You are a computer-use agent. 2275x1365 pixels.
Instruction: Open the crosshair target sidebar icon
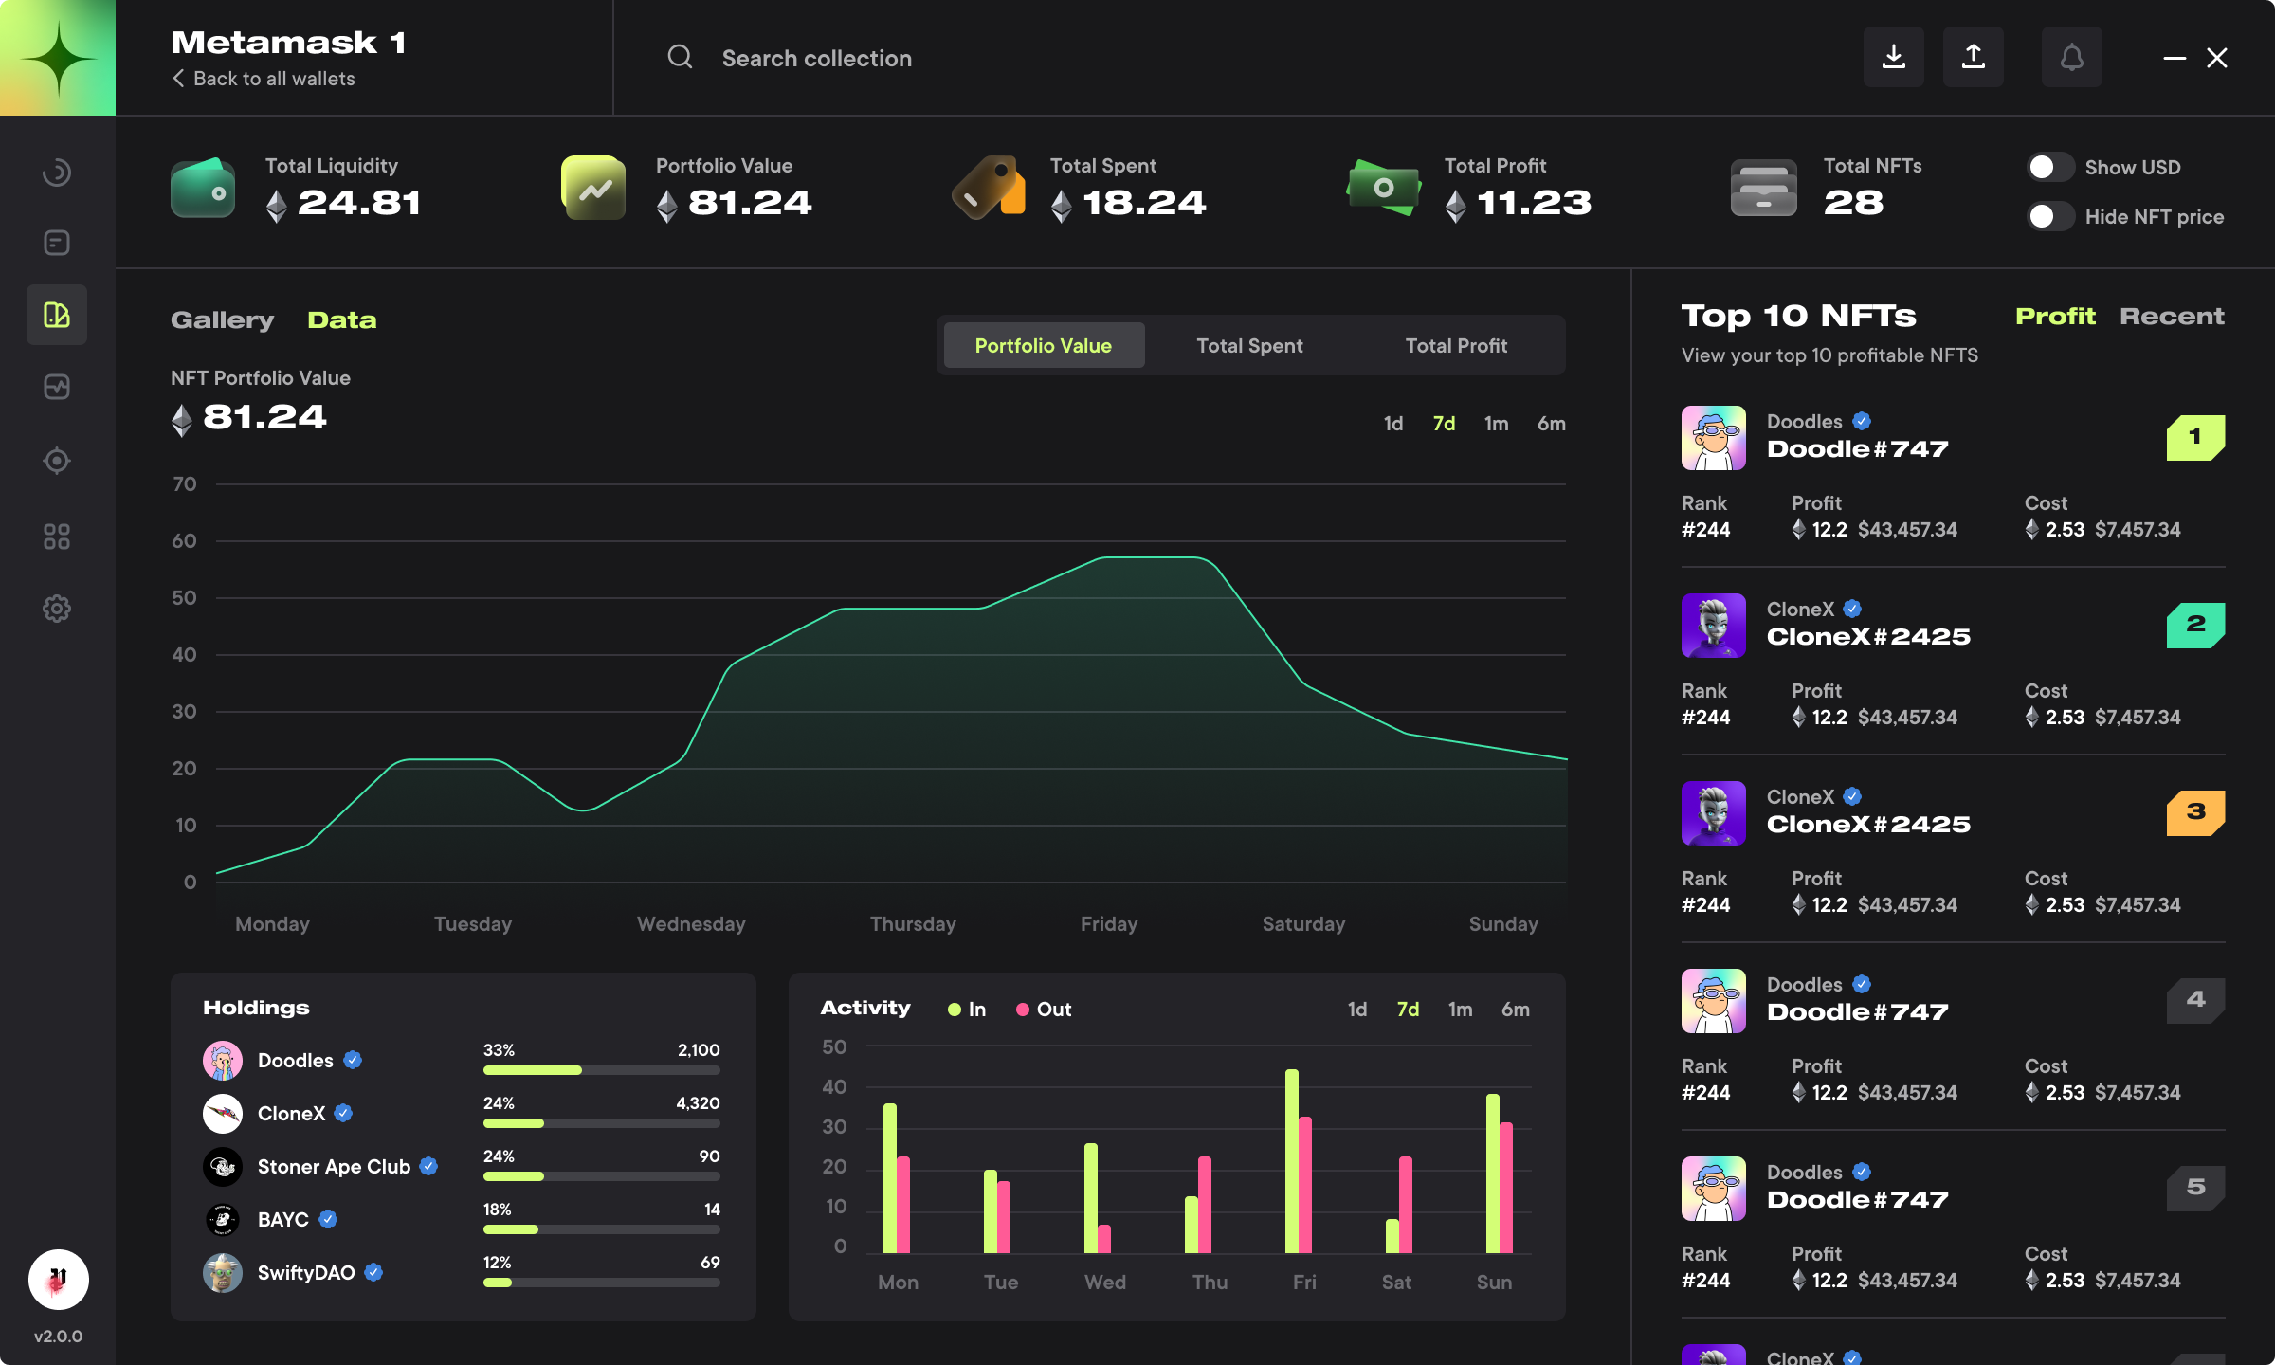pos(57,461)
